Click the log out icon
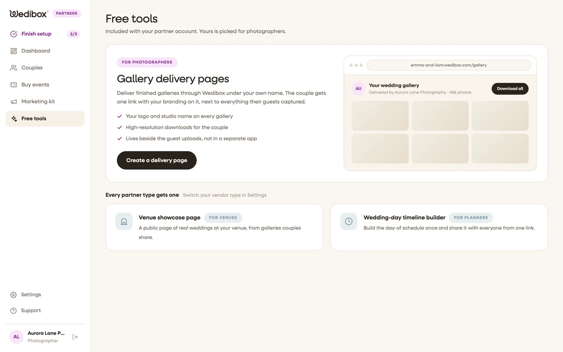This screenshot has height=352, width=563. point(75,337)
